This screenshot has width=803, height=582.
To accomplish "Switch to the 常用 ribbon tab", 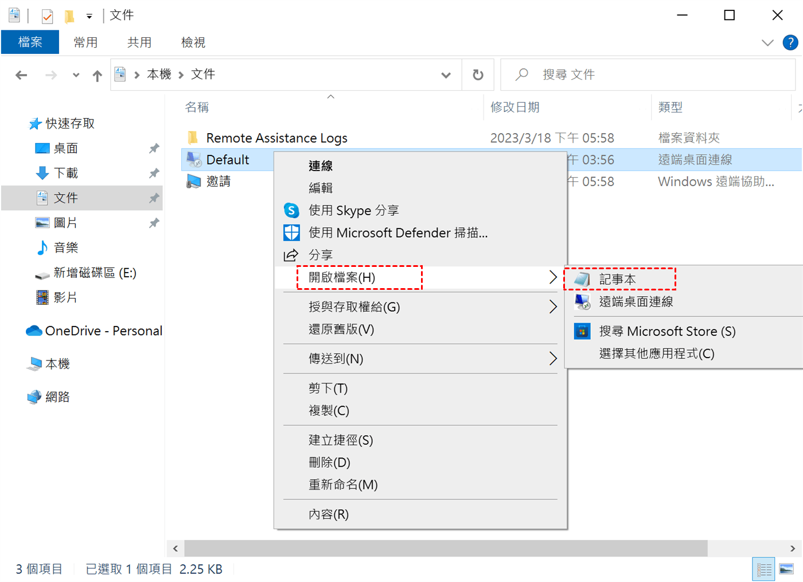I will pyautogui.click(x=85, y=42).
